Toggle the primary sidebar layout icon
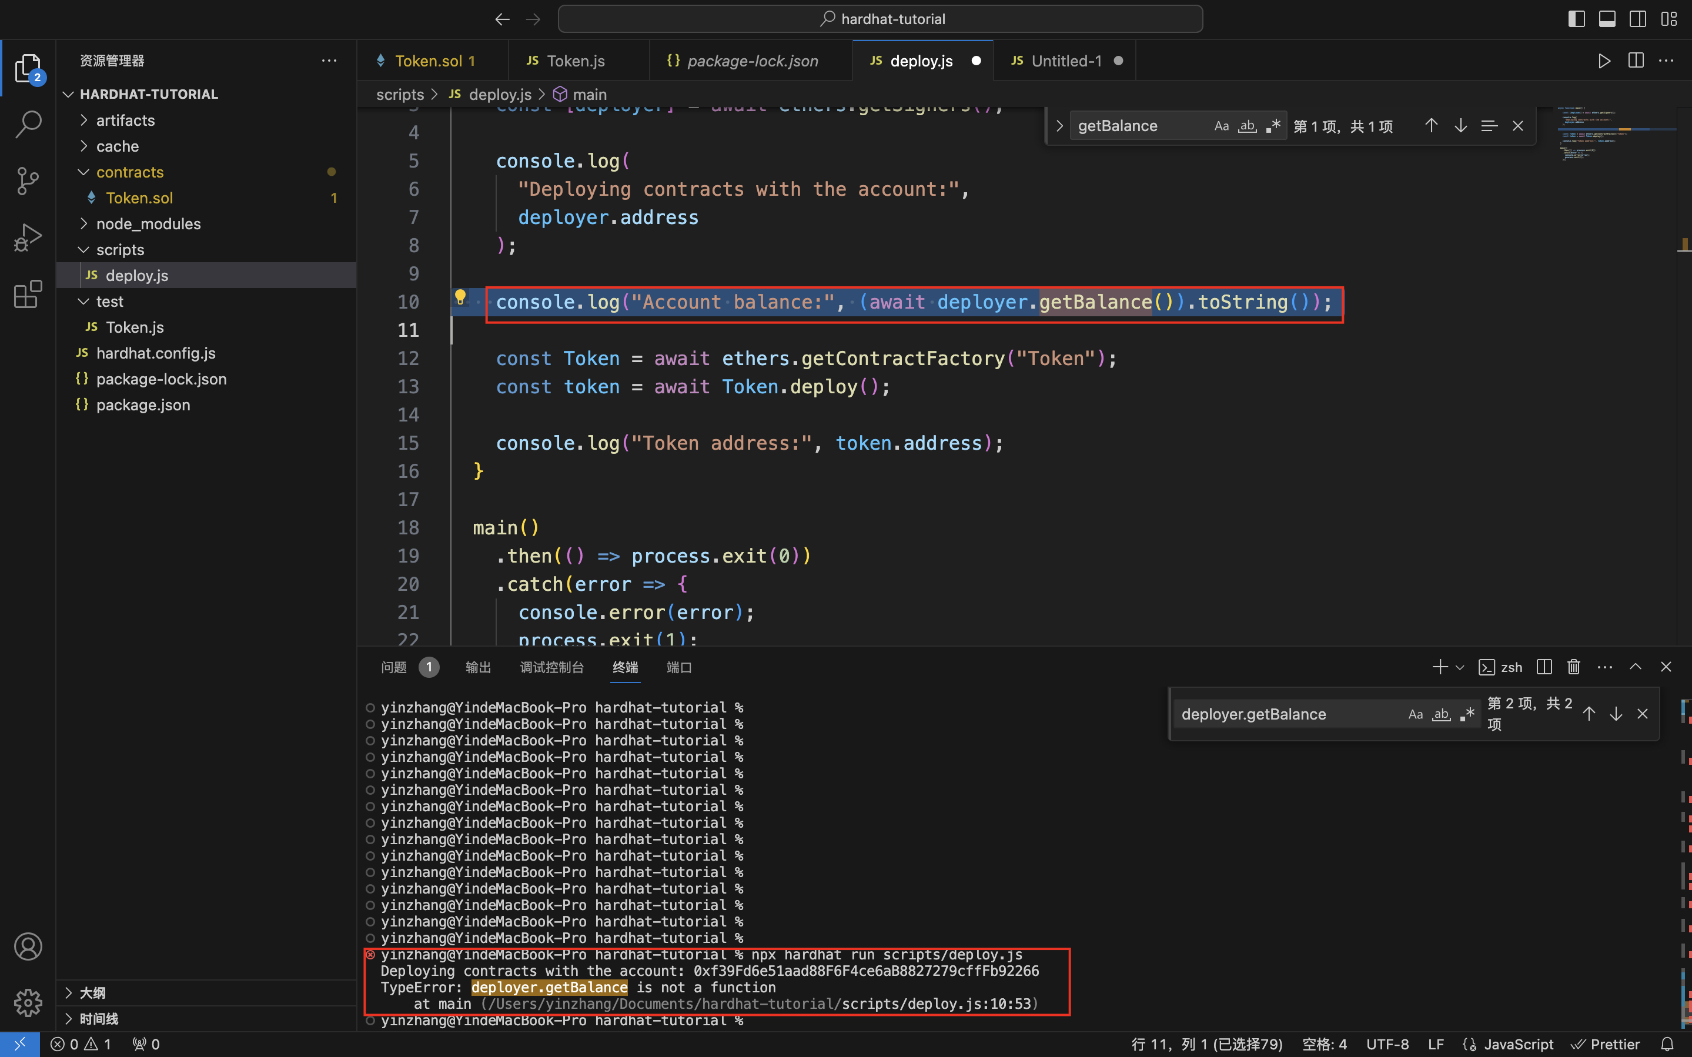 pyautogui.click(x=1576, y=19)
